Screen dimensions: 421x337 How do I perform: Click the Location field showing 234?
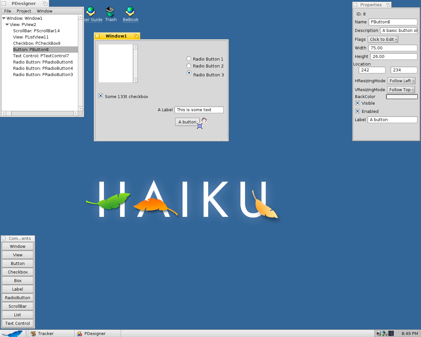coord(404,70)
